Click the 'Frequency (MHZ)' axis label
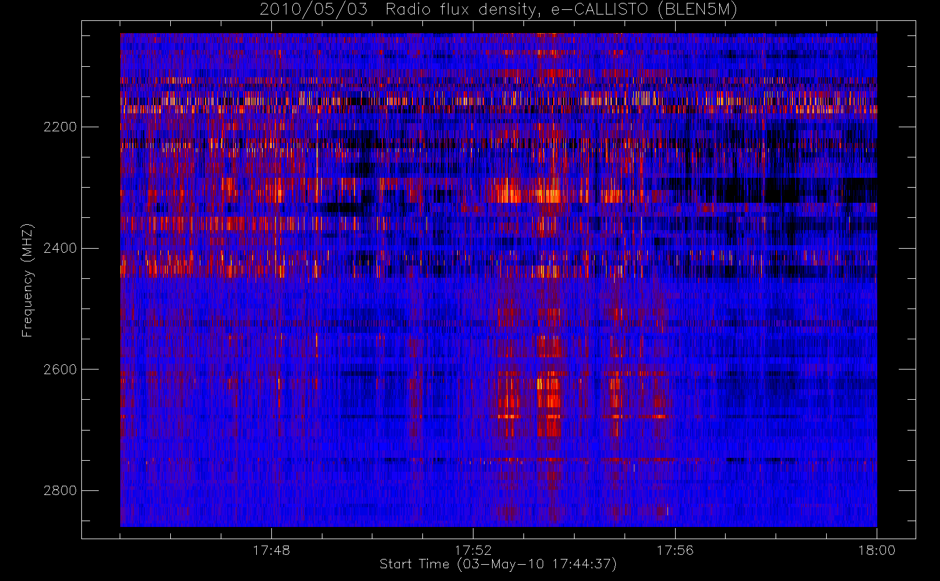940x581 pixels. (27, 281)
